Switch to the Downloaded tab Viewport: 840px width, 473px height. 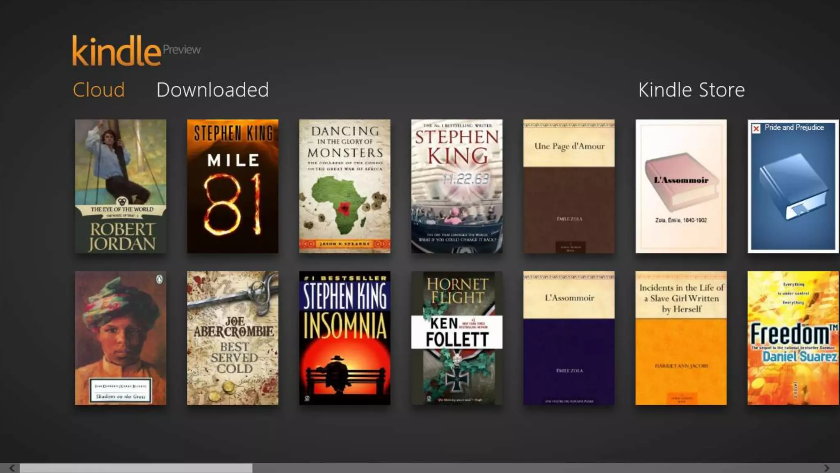212,90
